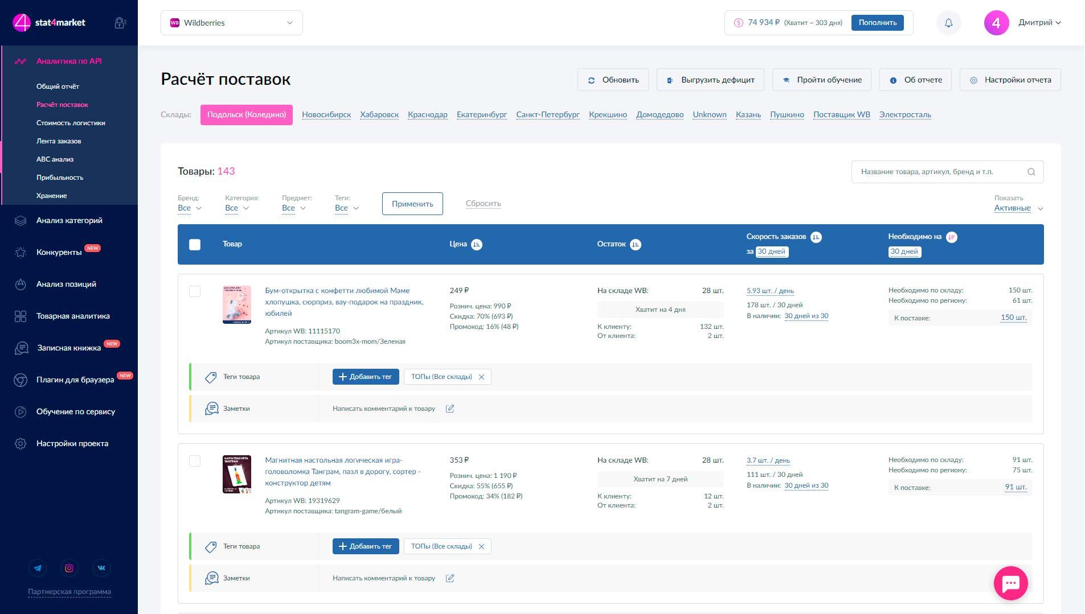Select the Бум-открытка product checkbox
The width and height of the screenshot is (1085, 614).
pos(195,291)
